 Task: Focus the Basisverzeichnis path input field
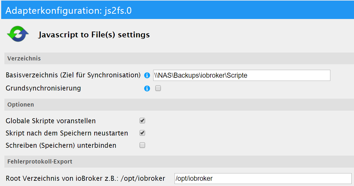(x=241, y=75)
